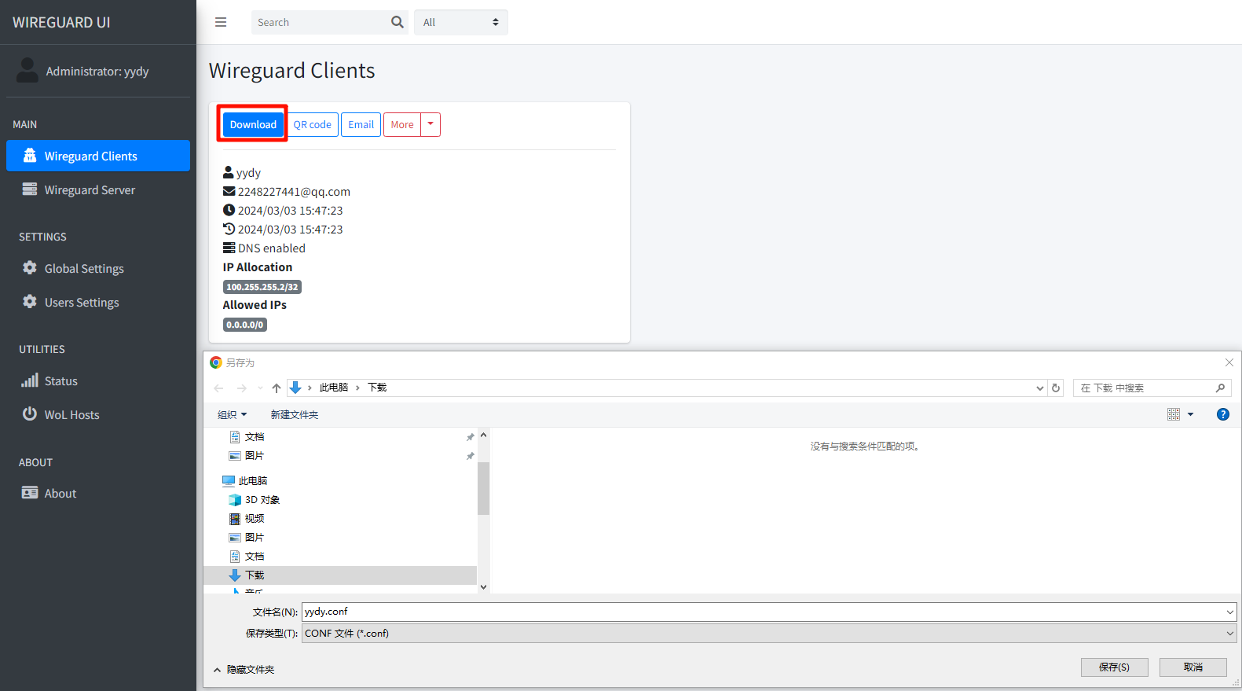Open view options dropdown arrow
The image size is (1242, 691).
[1191, 414]
